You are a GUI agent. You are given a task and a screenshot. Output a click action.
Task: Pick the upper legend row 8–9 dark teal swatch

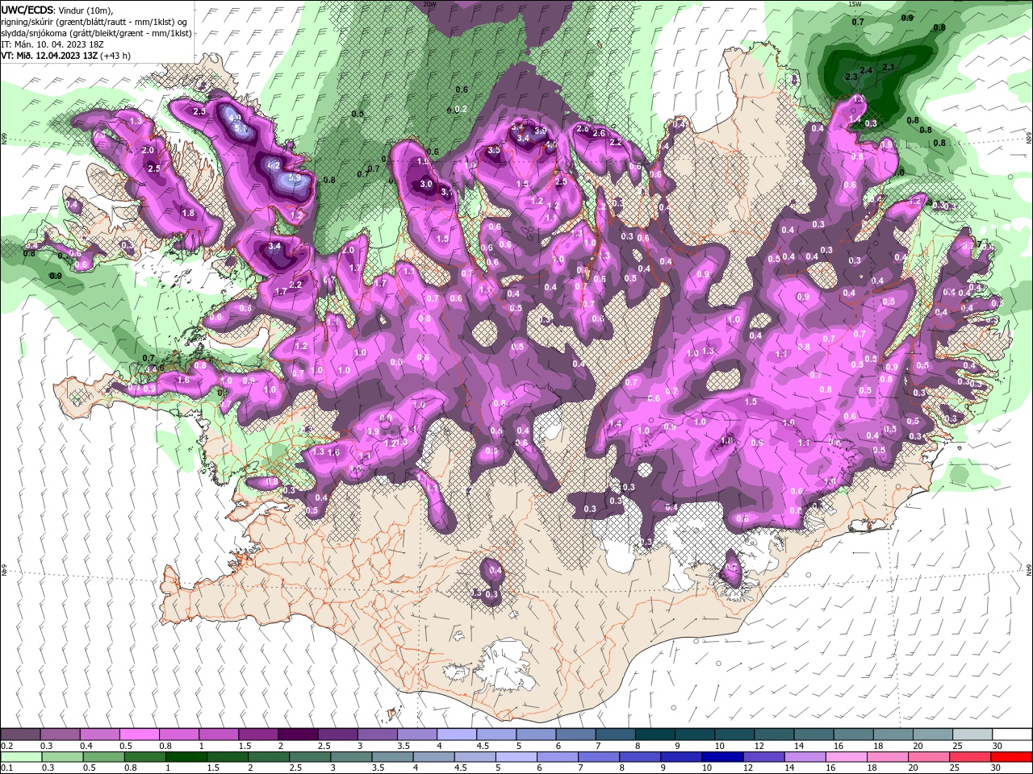click(x=654, y=734)
